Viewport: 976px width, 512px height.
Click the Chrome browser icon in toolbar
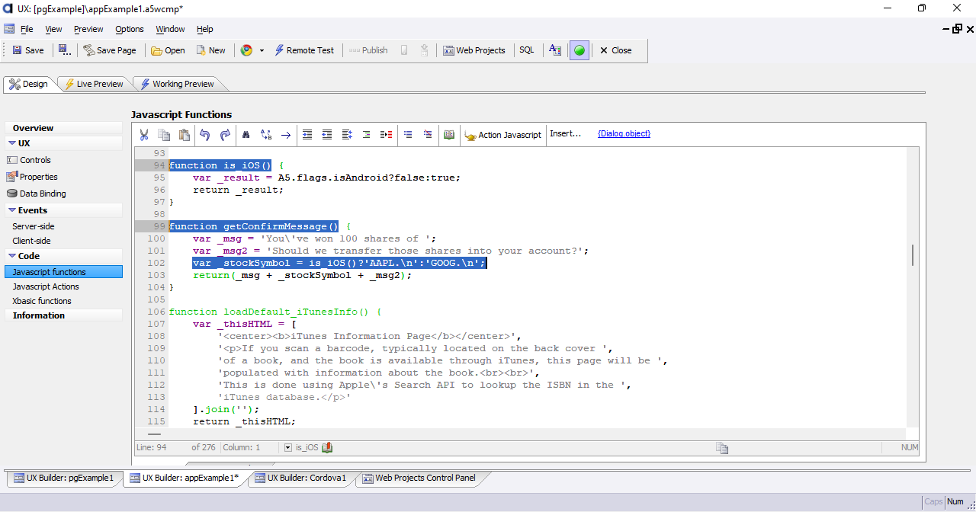tap(246, 50)
